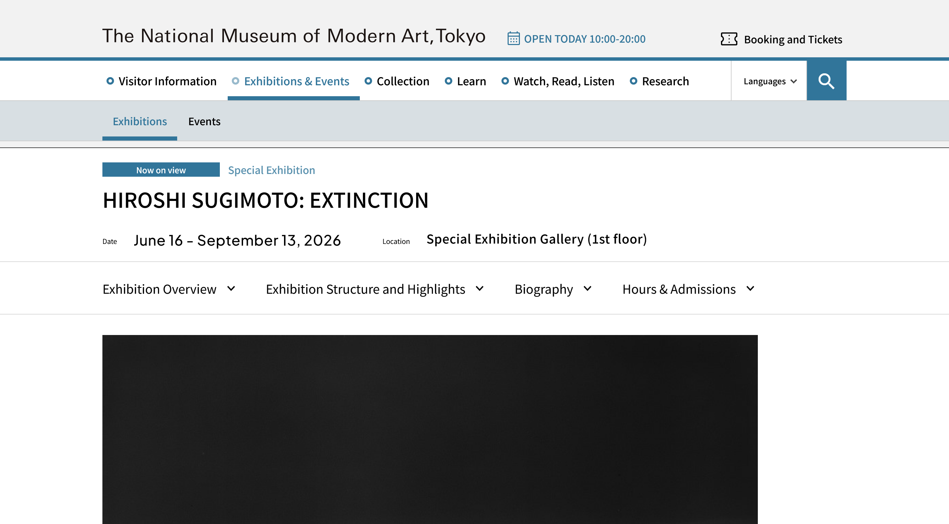Click the dark exhibition hero image
This screenshot has width=949, height=524.
tap(430, 430)
